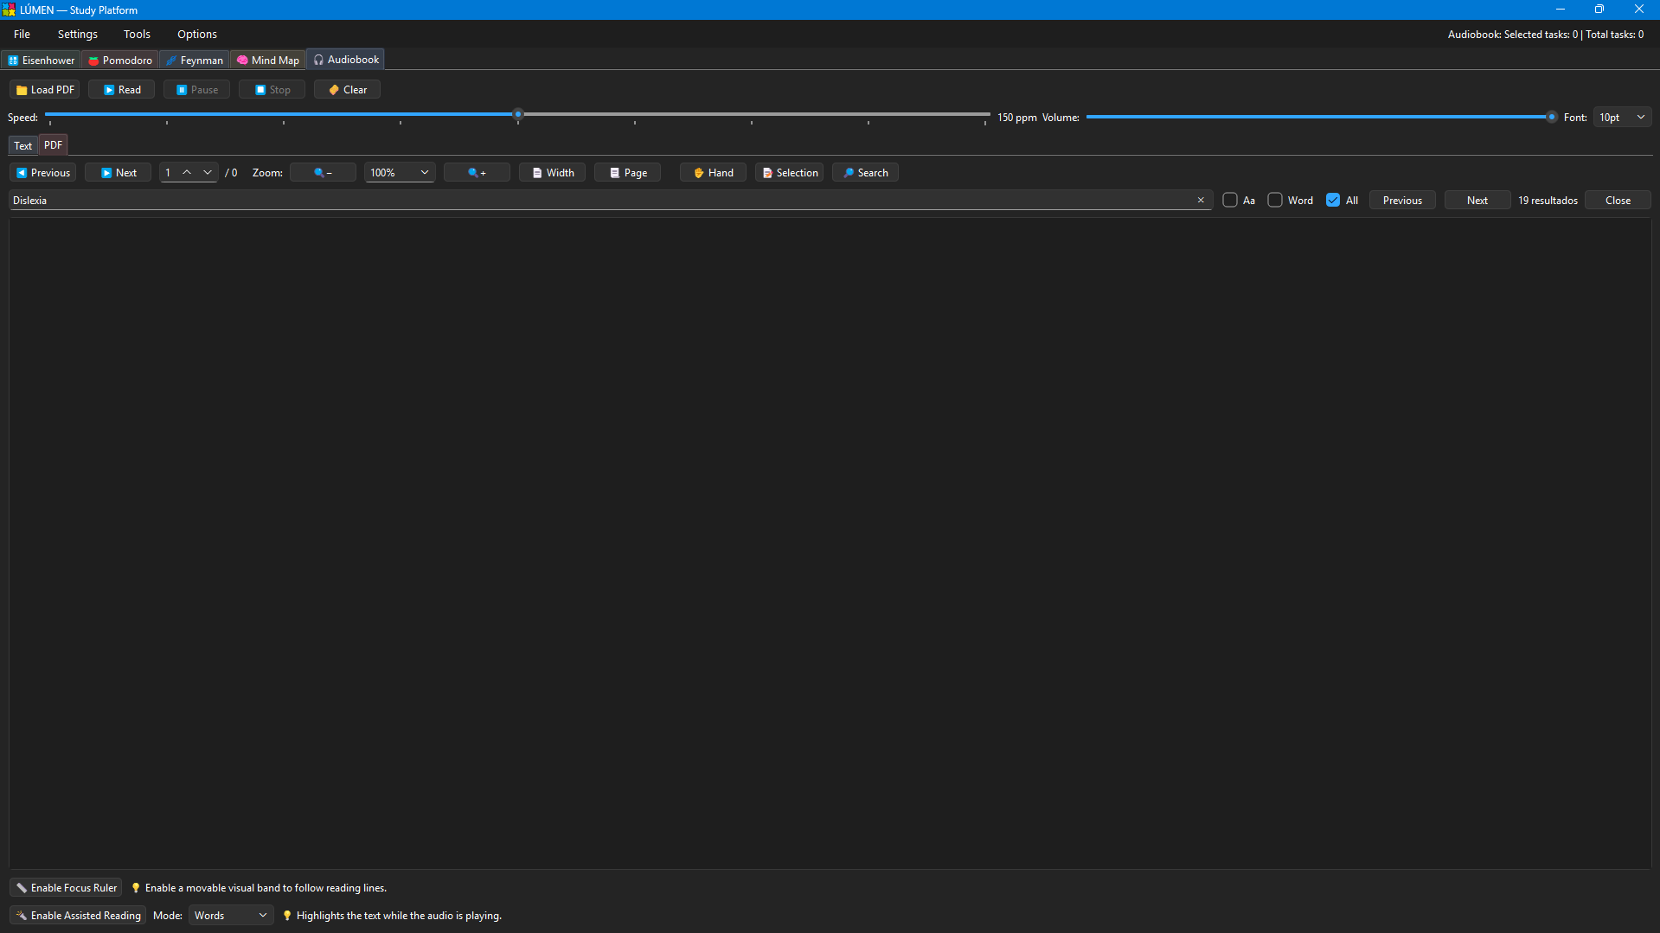
Task: Switch to the Eisenhower tab
Action: point(42,61)
